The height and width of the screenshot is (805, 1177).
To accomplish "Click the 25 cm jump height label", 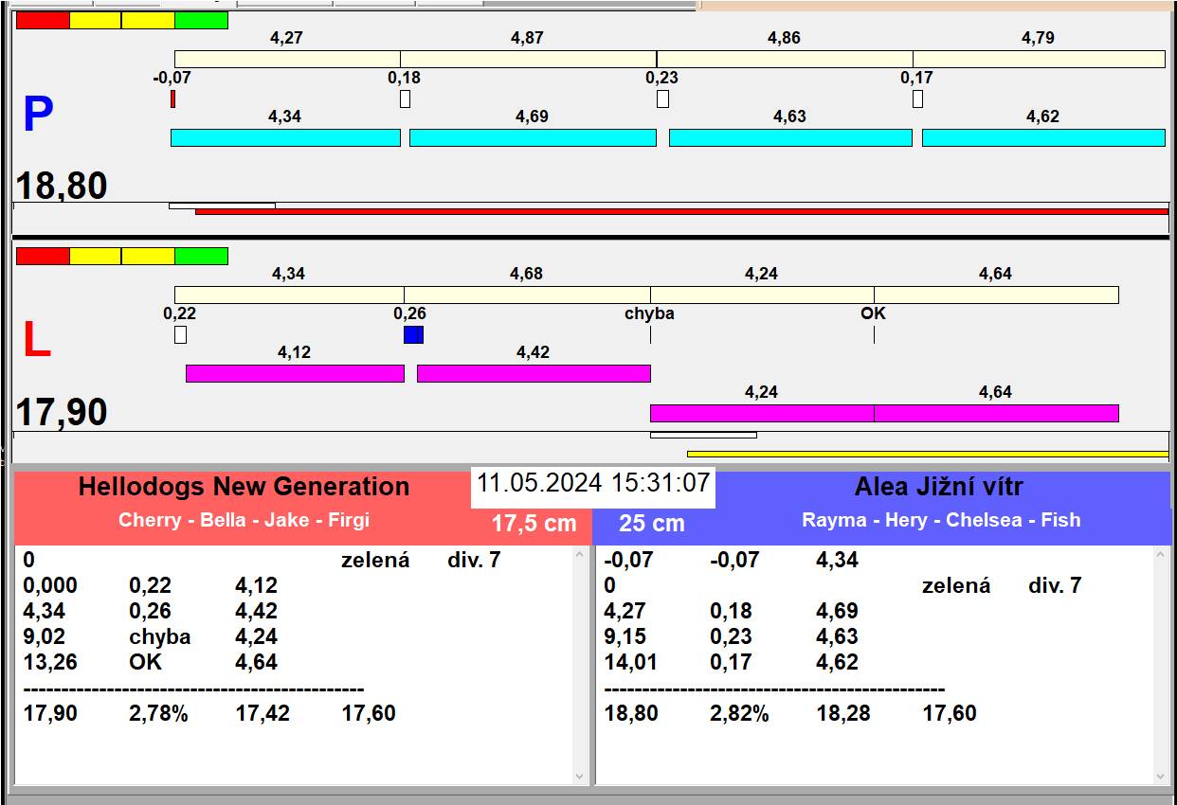I will (x=651, y=524).
